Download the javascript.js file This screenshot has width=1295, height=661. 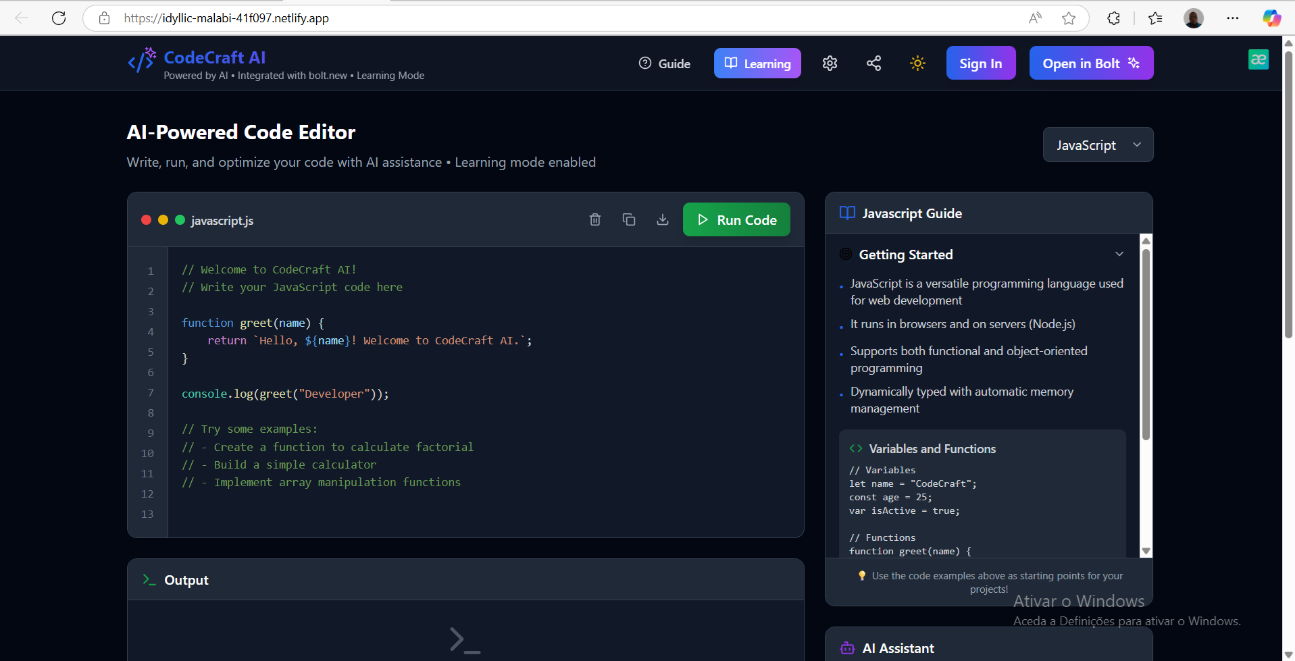point(663,219)
